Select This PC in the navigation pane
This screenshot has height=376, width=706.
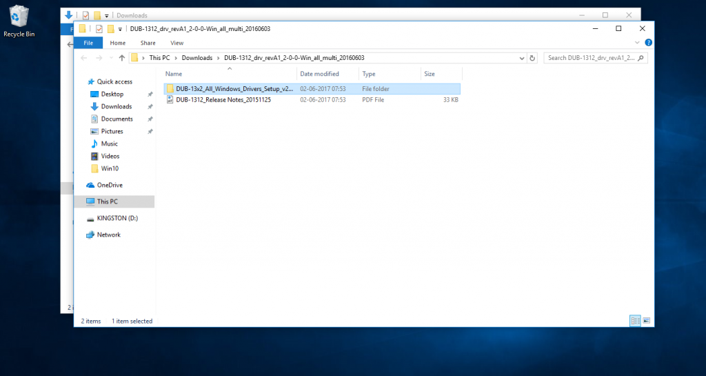tap(114, 201)
